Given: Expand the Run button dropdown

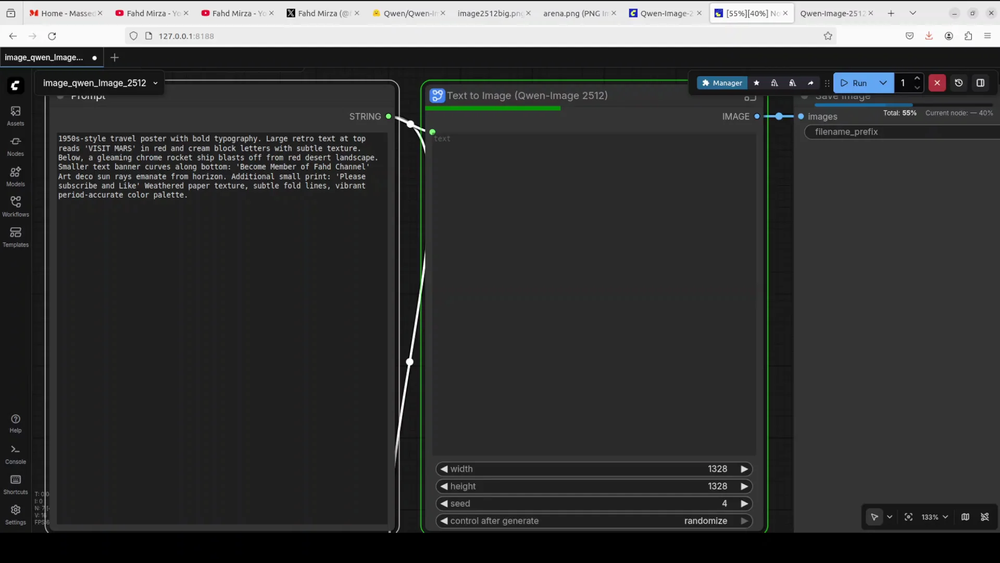Looking at the screenshot, I should 884,83.
